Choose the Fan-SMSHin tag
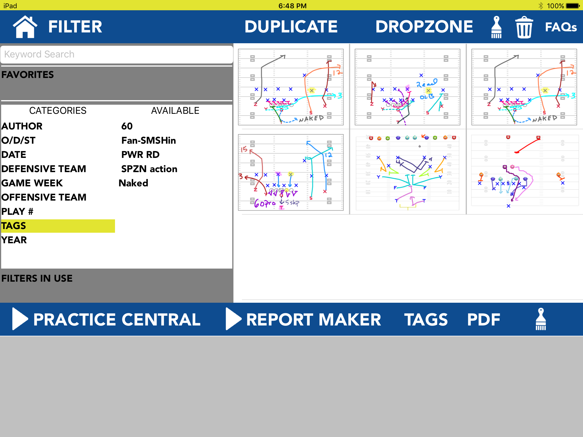 point(149,140)
